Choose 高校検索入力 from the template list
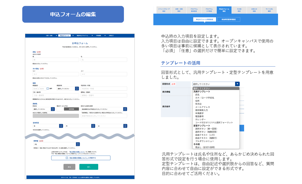 click(202, 110)
